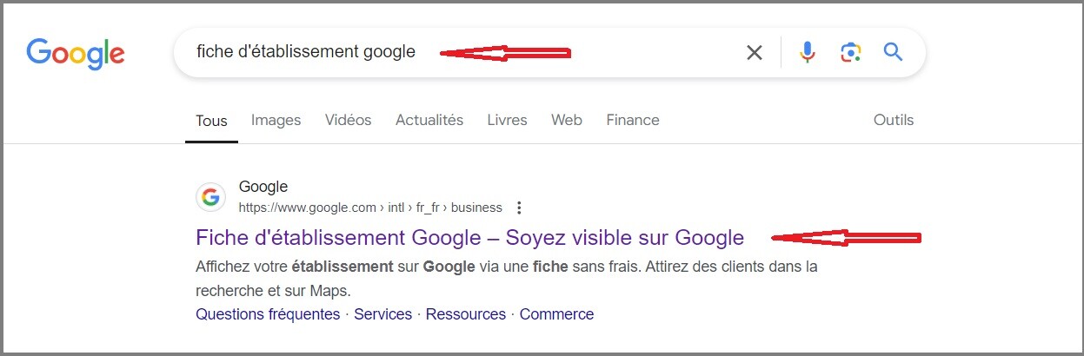Open Google Lens image search
The image size is (1084, 356).
[x=850, y=53]
